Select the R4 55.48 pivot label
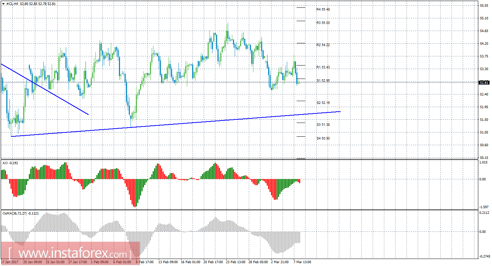The width and height of the screenshot is (492, 266). pyautogui.click(x=323, y=10)
